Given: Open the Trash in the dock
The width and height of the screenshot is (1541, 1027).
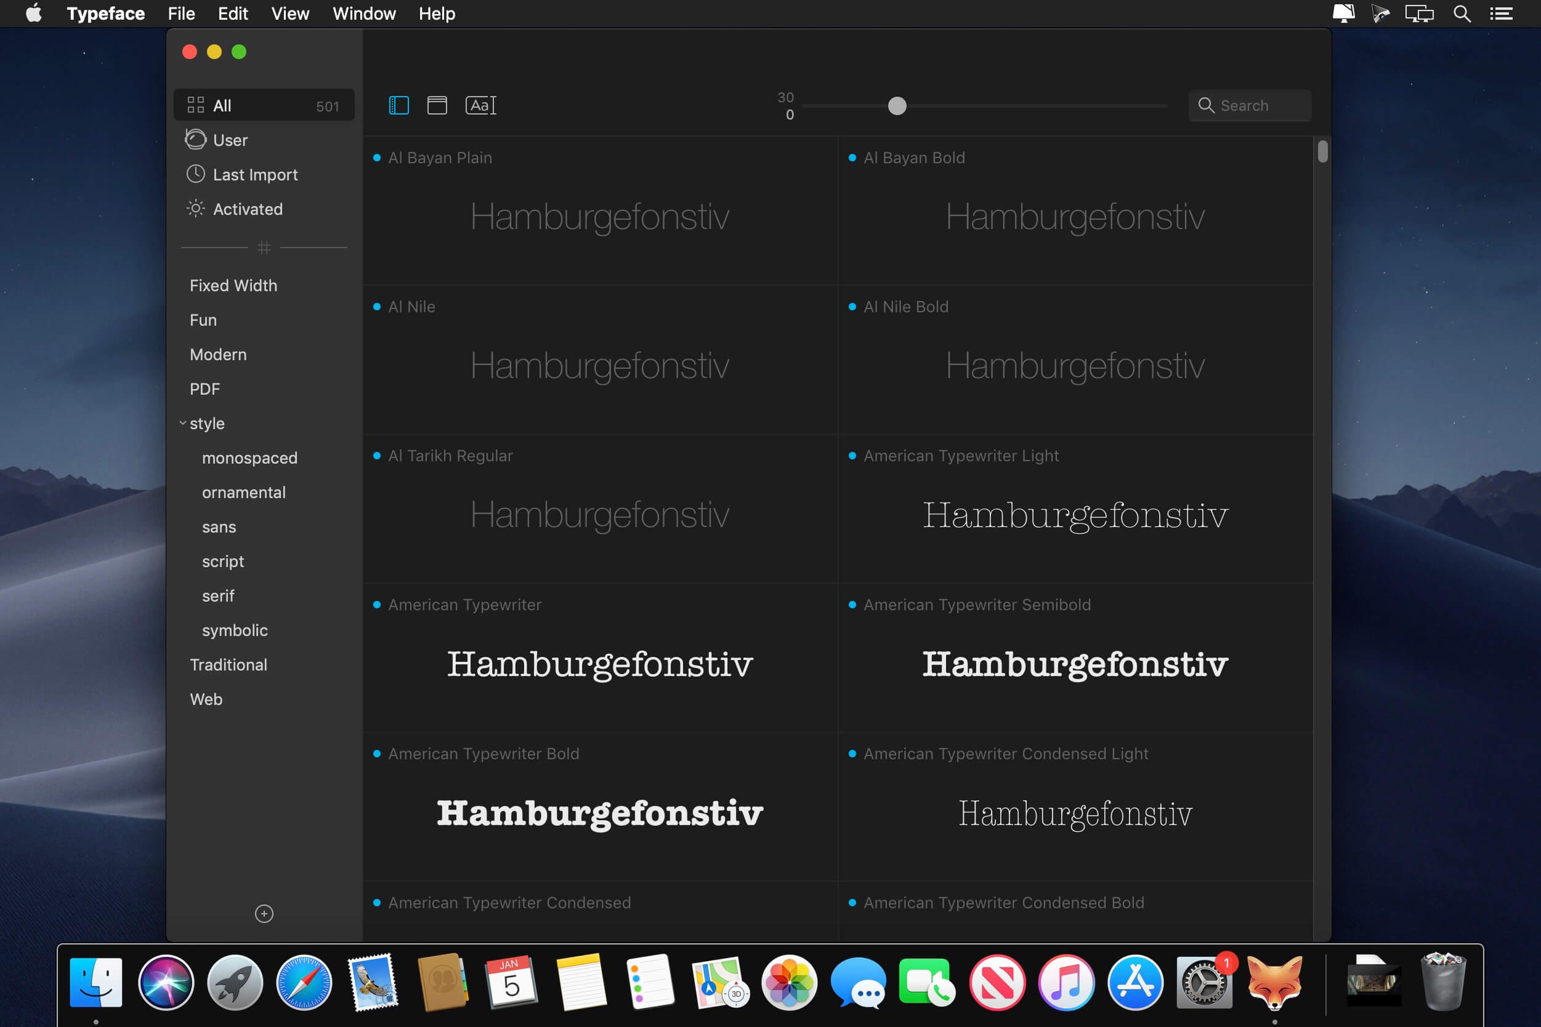Looking at the screenshot, I should click(1442, 983).
